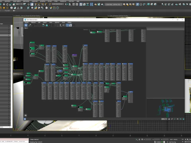Open the Rendered Frame Window icon
This screenshot has height=143, width=191.
pos(99,4)
